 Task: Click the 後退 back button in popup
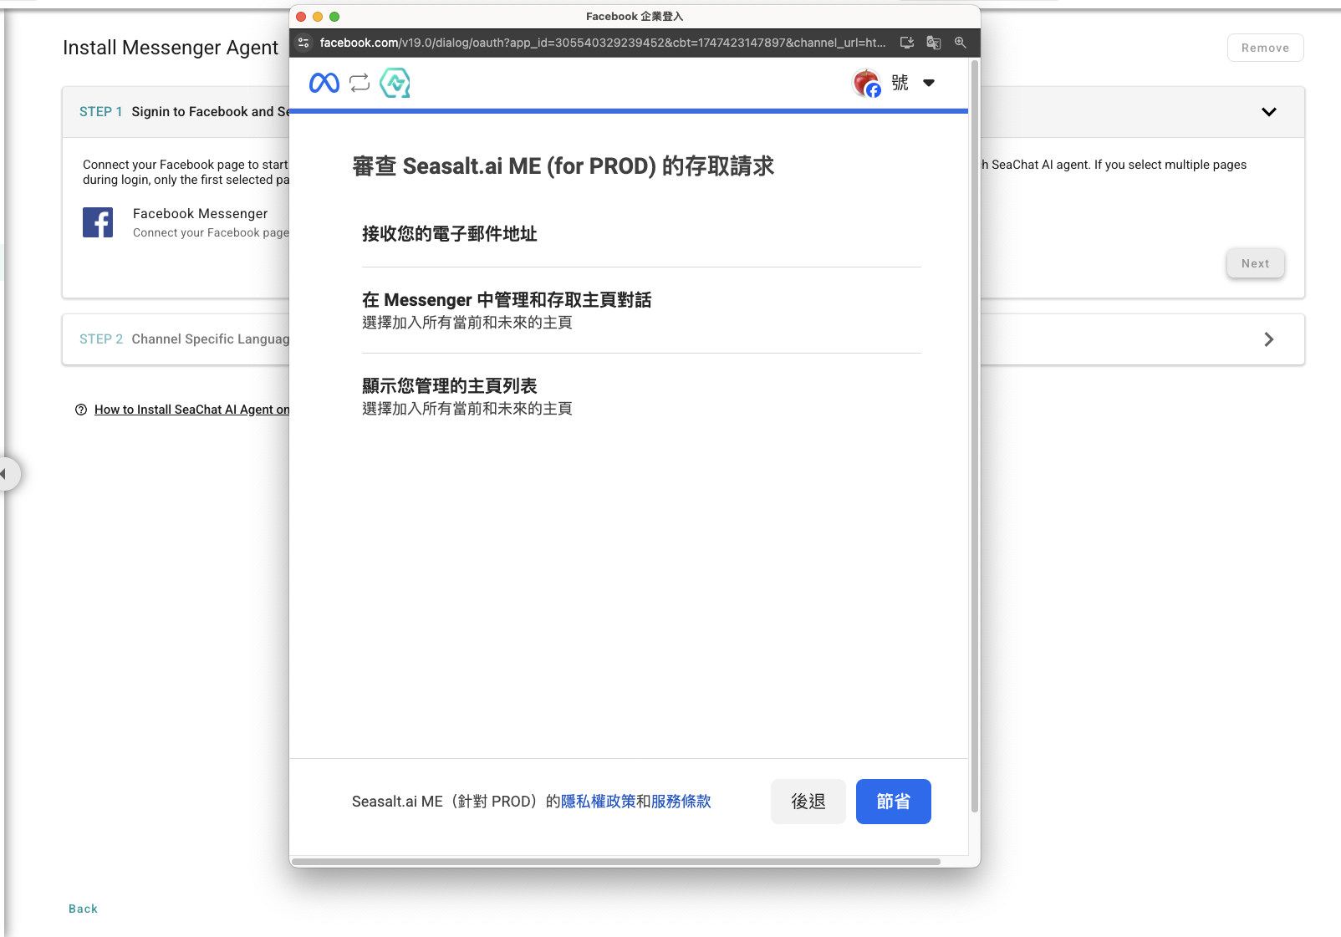tap(808, 802)
